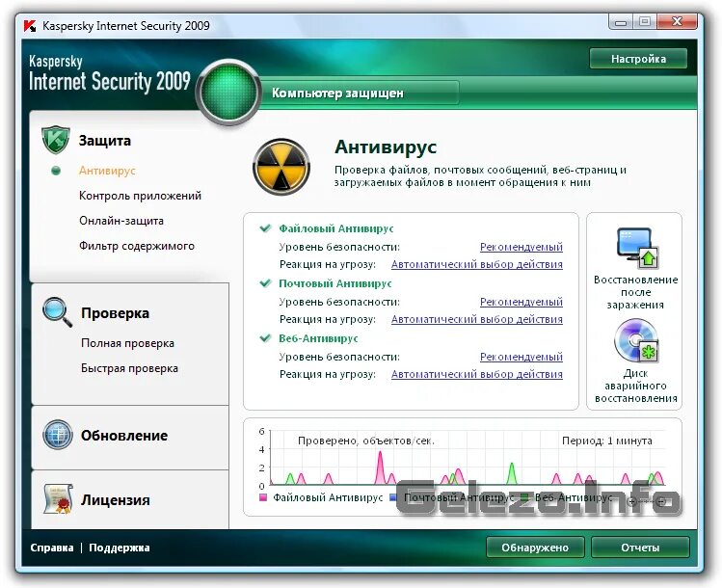Open the Лицензия section
This screenshot has height=588, width=722.
click(116, 500)
